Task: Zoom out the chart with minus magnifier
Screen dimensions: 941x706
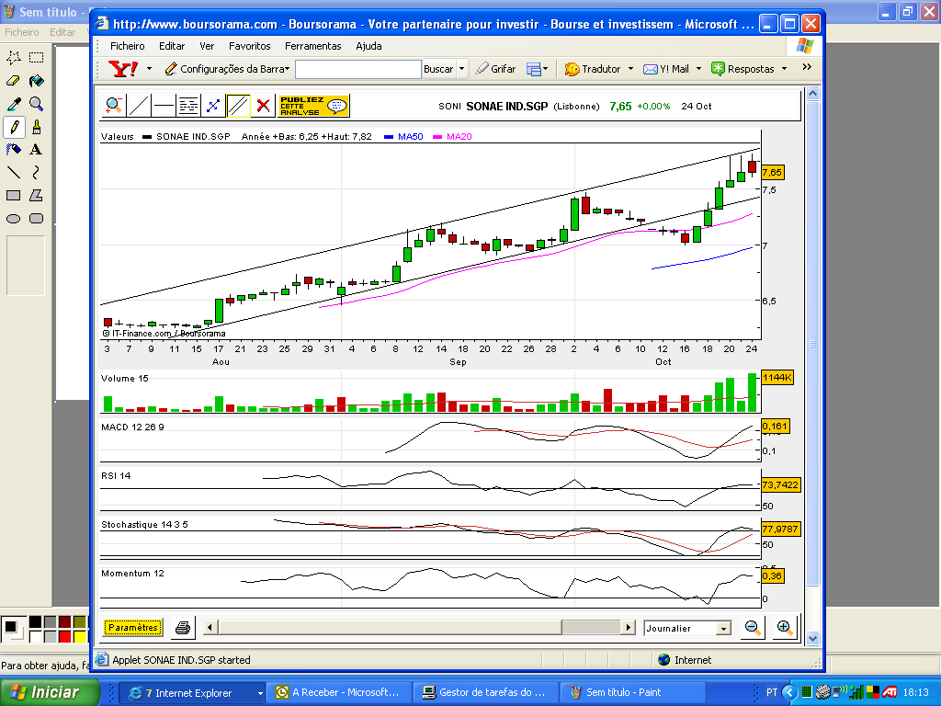Action: (x=753, y=627)
